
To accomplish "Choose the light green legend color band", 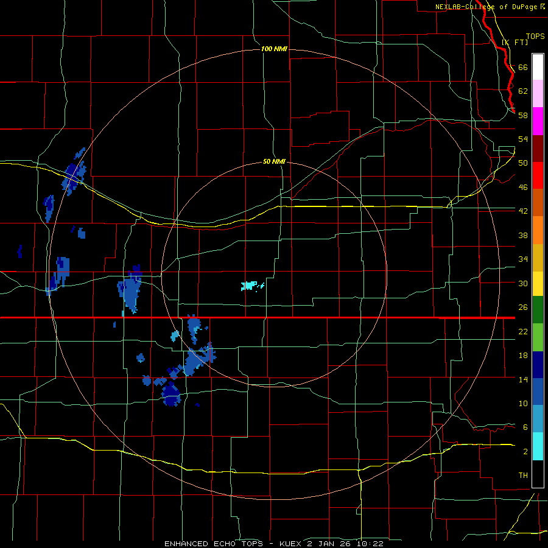I will pos(538,337).
